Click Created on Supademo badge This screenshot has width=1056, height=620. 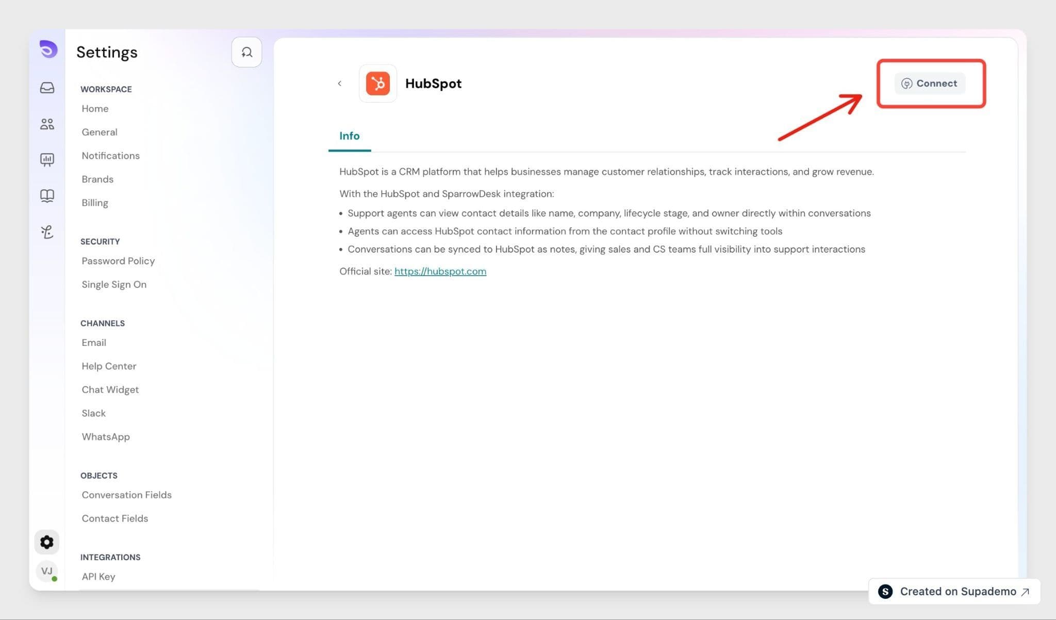(x=954, y=591)
